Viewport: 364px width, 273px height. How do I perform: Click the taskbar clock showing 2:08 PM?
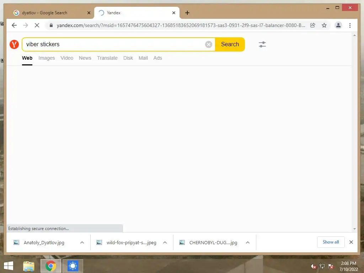point(348,266)
